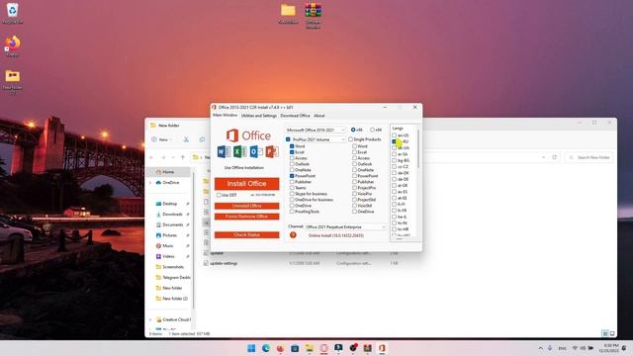Select the WinRAR archive icon on desktop
Viewport: 633px width, 356px height.
click(314, 15)
